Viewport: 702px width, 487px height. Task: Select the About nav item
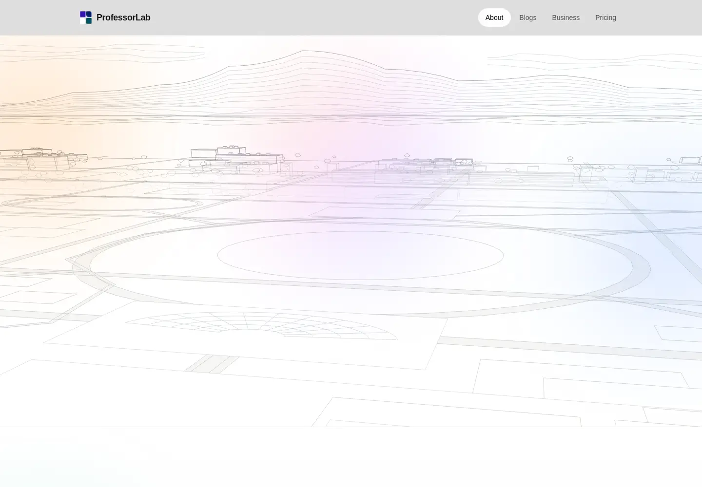(x=494, y=18)
